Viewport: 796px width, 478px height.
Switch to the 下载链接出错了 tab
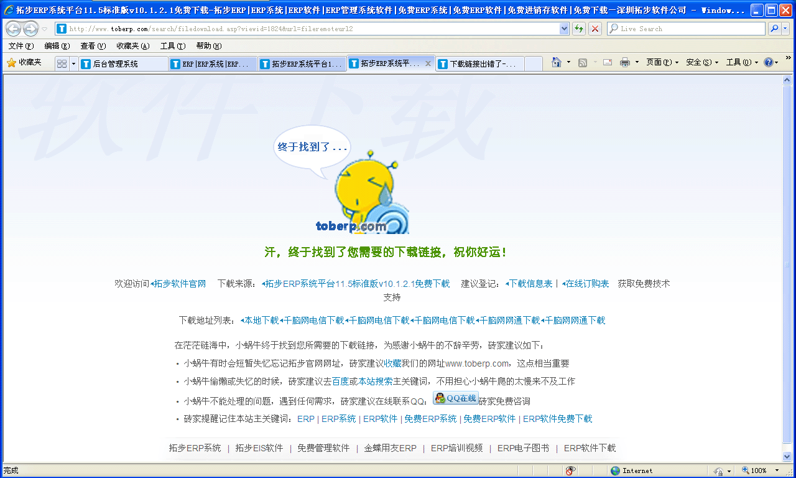479,63
